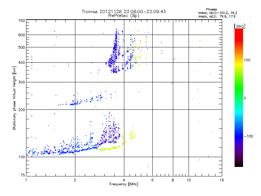
Task: Click the 'Frequency [MHz]' axis label
Action: [x=124, y=184]
